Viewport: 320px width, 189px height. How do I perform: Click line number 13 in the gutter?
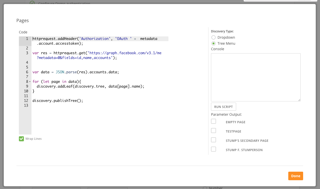26,105
